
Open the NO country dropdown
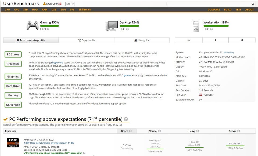coord(70,4)
